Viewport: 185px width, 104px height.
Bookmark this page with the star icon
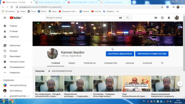(162, 7)
